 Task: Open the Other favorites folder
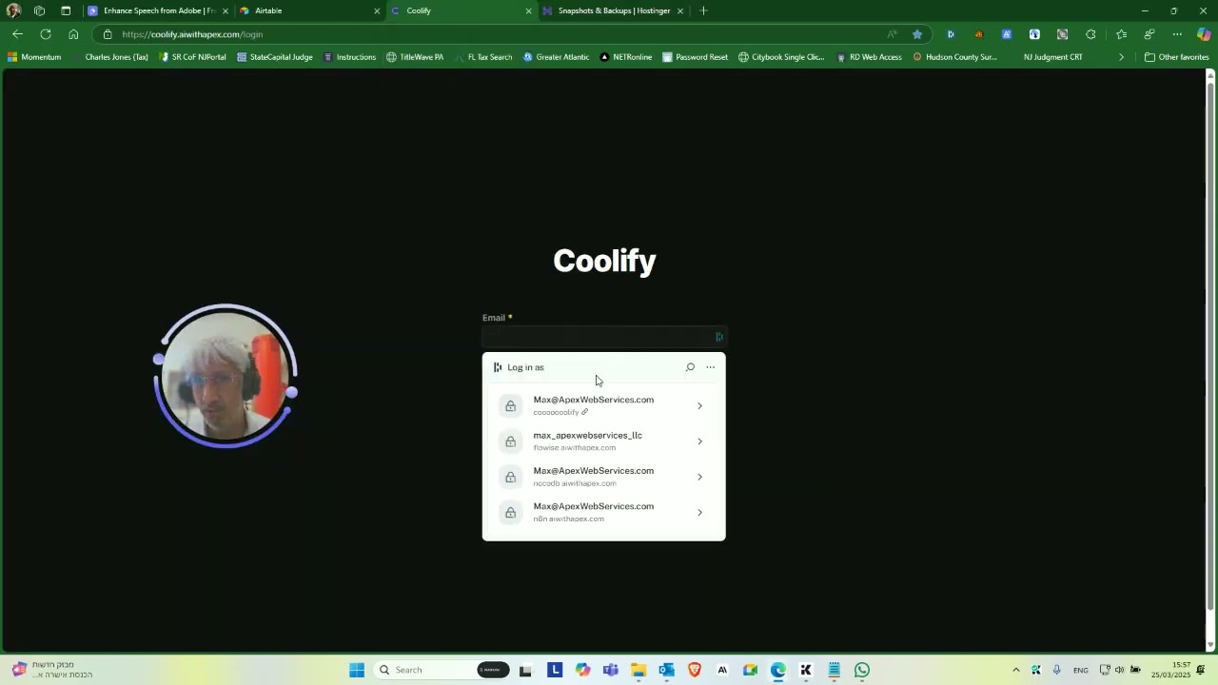click(1176, 57)
